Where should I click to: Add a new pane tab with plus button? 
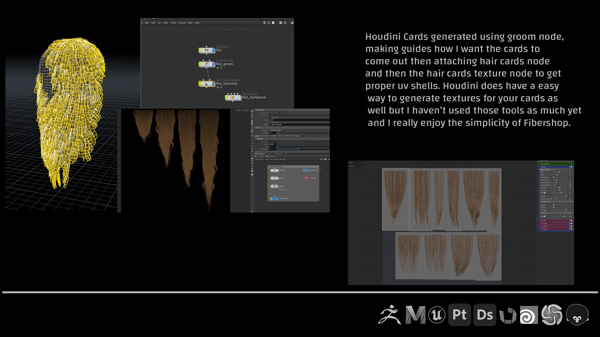pyautogui.click(x=285, y=154)
